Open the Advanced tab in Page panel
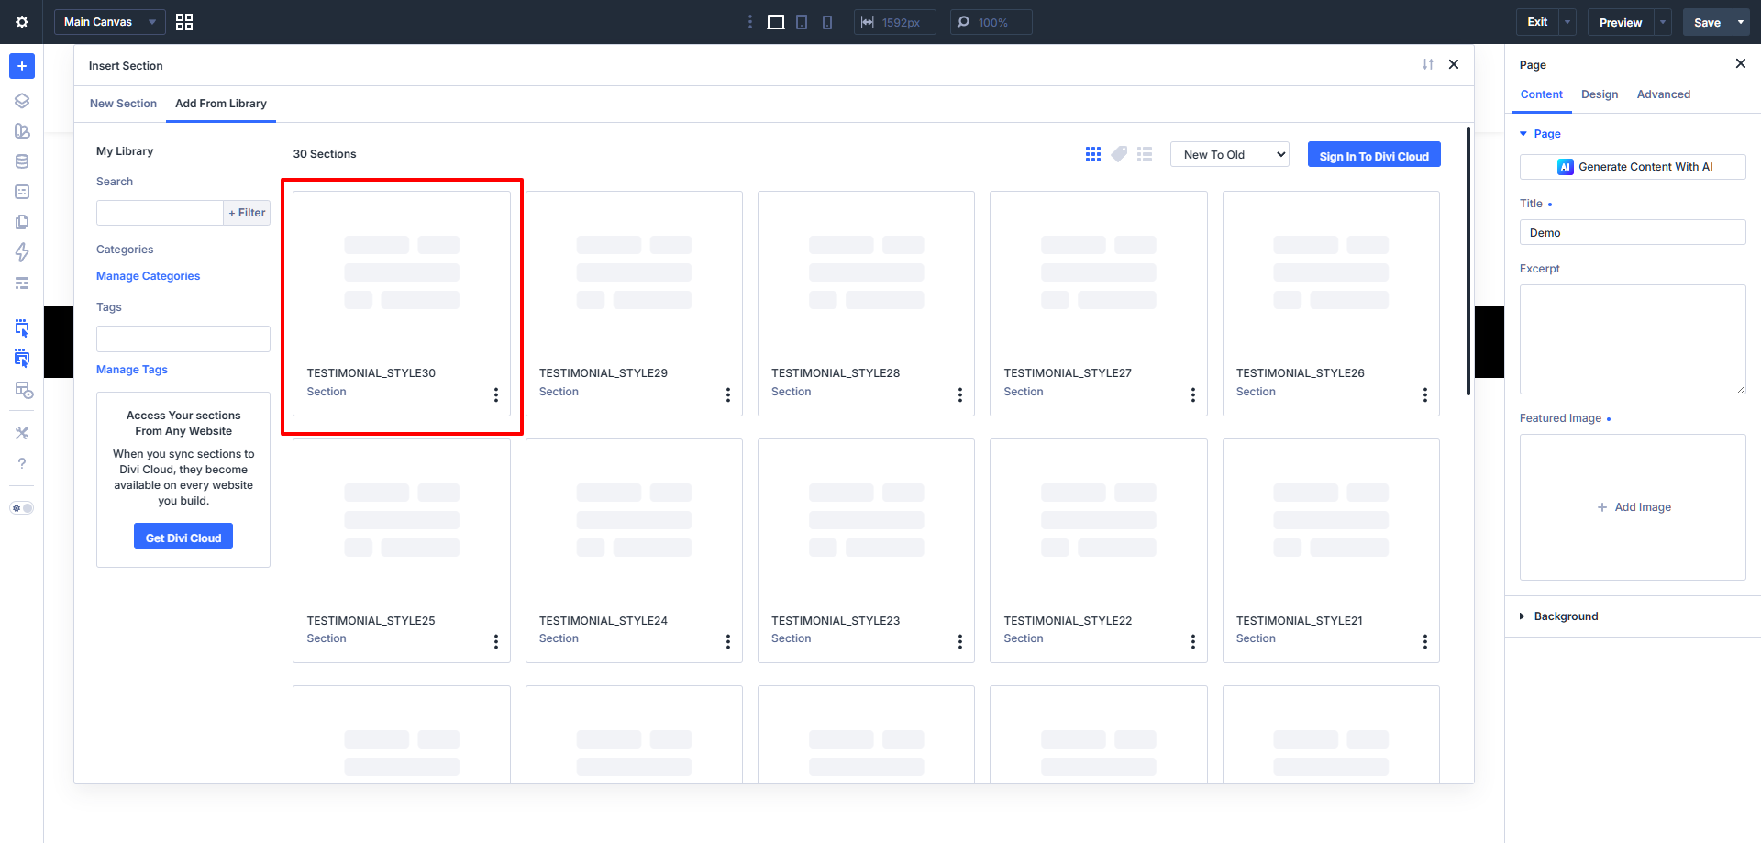The image size is (1761, 843). [x=1663, y=94]
